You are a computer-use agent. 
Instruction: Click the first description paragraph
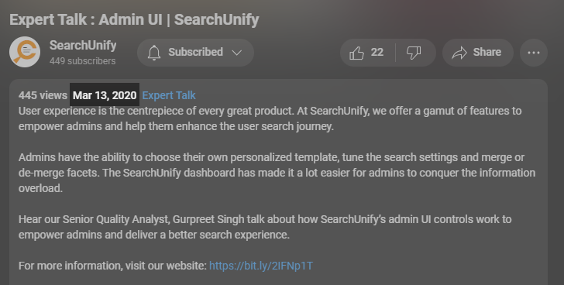pos(270,118)
